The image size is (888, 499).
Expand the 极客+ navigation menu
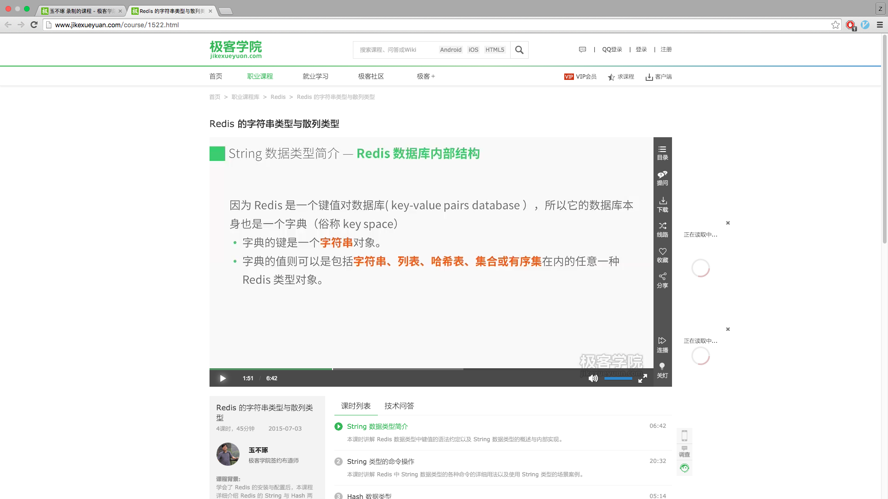pos(425,76)
